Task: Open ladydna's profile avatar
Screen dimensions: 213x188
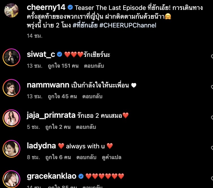Action: (x=11, y=149)
